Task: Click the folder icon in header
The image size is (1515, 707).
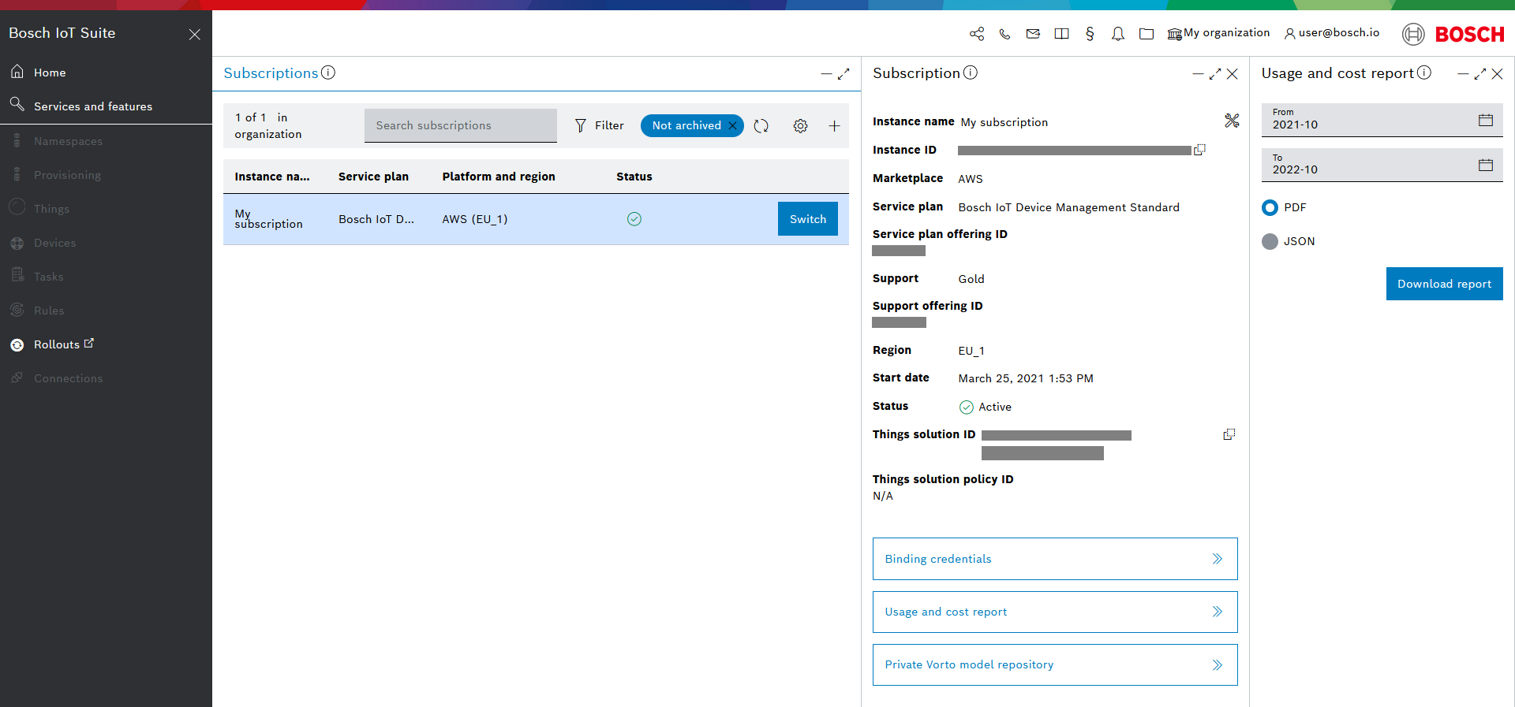Action: [1147, 34]
